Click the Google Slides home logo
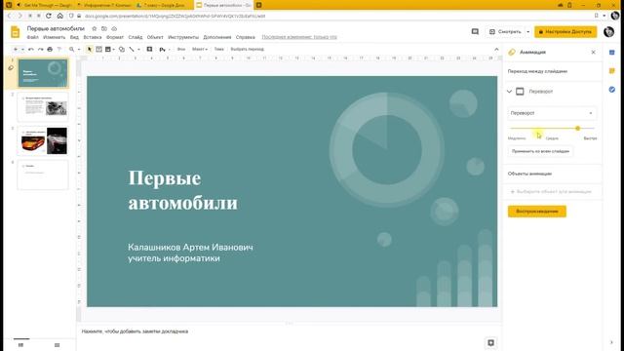The height and width of the screenshot is (351, 624). click(16, 32)
